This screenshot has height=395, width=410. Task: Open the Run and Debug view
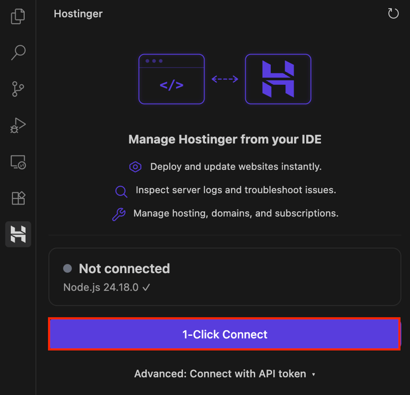[18, 125]
